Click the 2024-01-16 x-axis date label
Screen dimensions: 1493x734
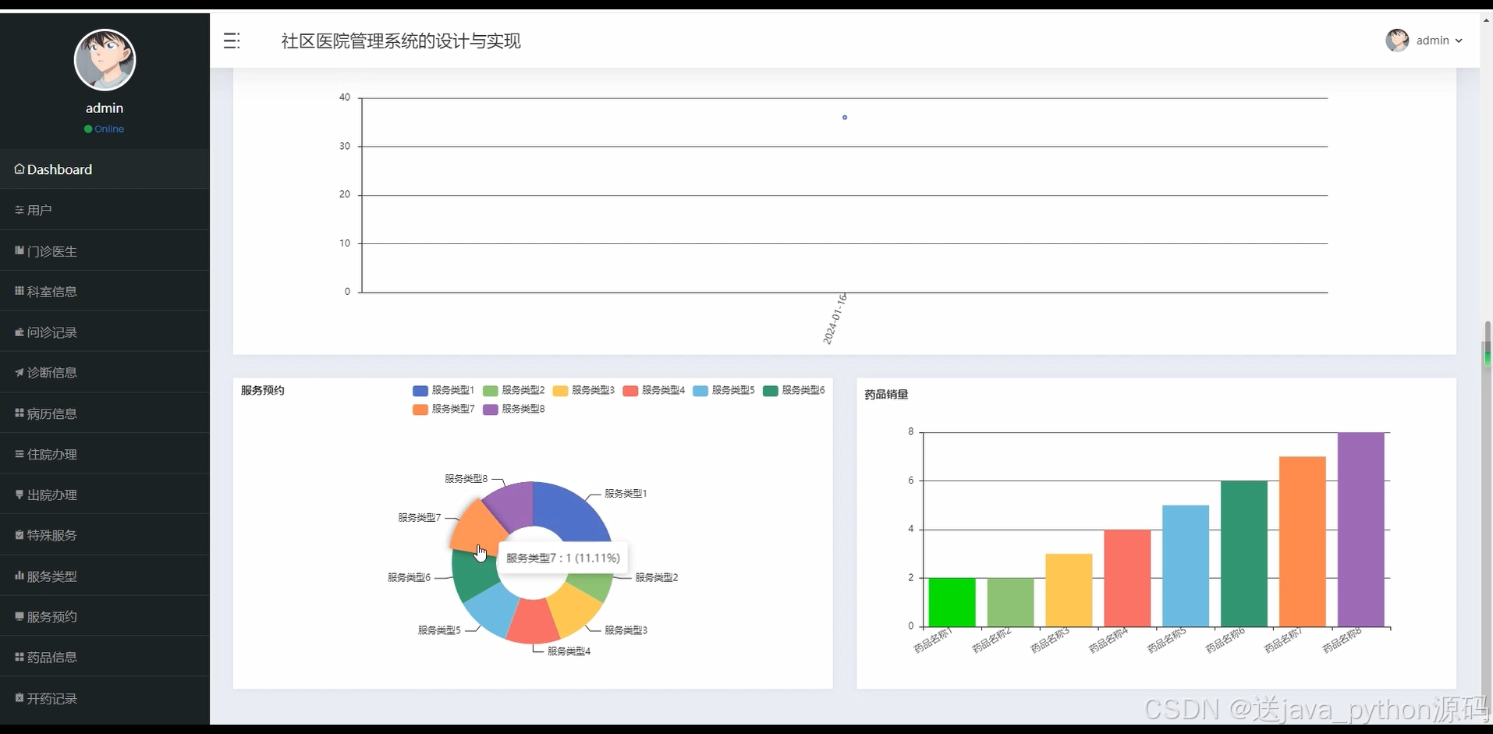pos(835,319)
